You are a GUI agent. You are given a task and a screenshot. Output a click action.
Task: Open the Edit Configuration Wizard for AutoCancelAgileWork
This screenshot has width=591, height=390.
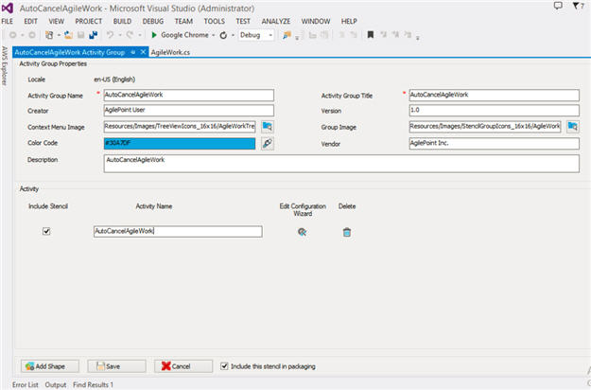point(302,232)
